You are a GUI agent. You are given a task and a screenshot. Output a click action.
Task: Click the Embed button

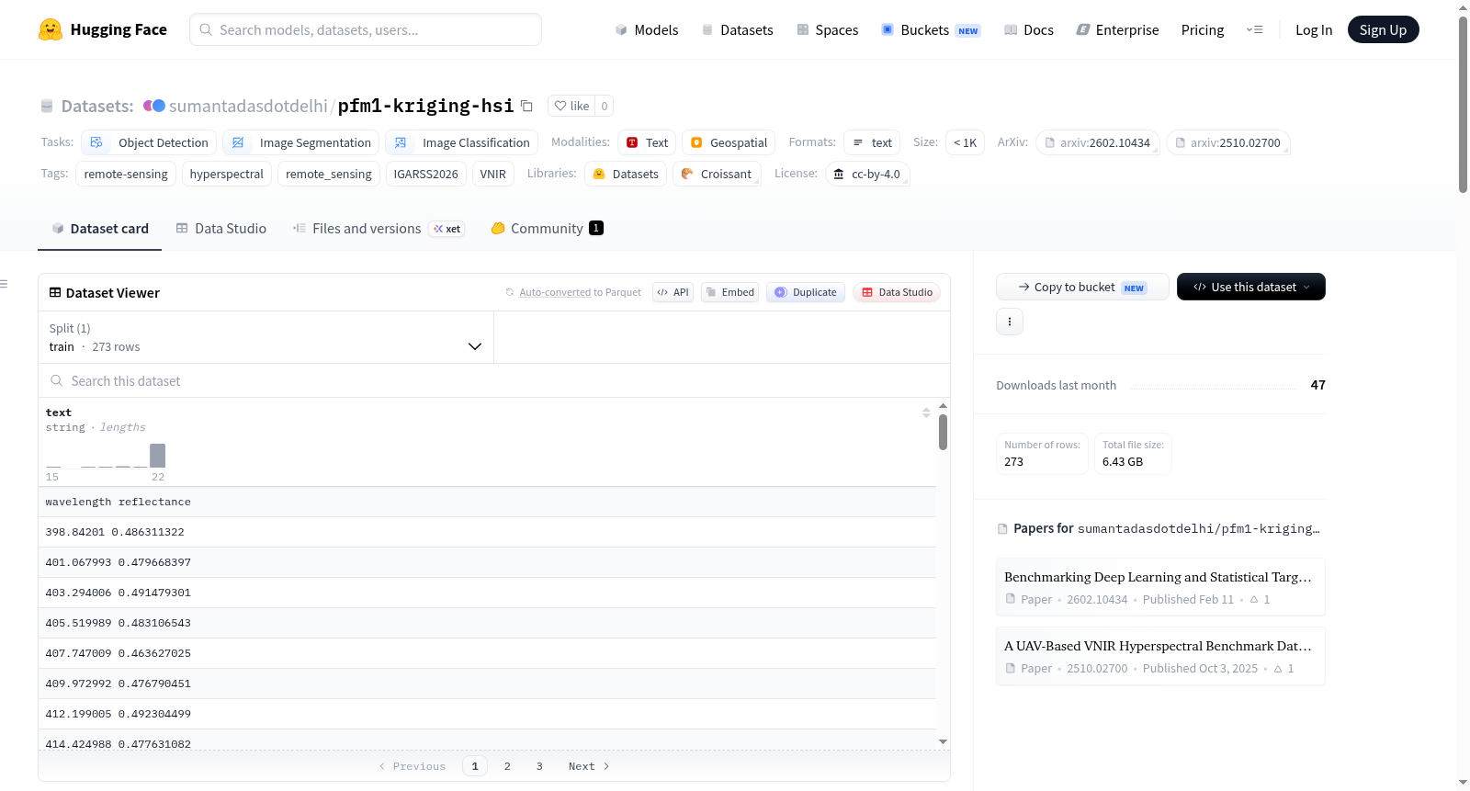[x=729, y=292]
